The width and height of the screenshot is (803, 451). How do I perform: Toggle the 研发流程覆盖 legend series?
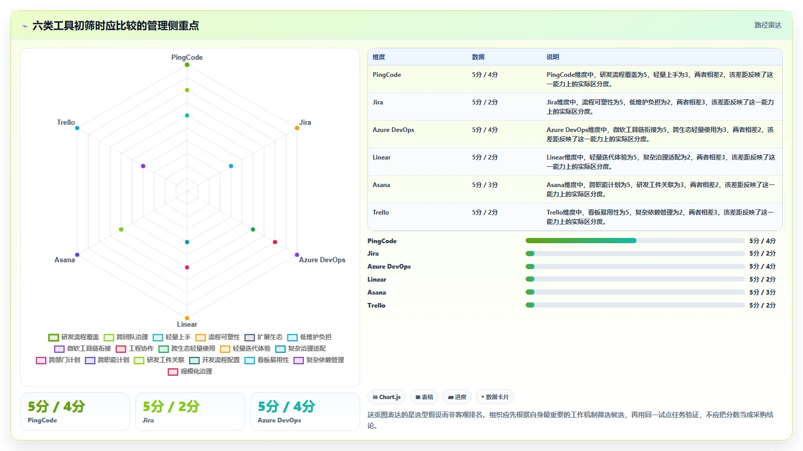tap(73, 337)
